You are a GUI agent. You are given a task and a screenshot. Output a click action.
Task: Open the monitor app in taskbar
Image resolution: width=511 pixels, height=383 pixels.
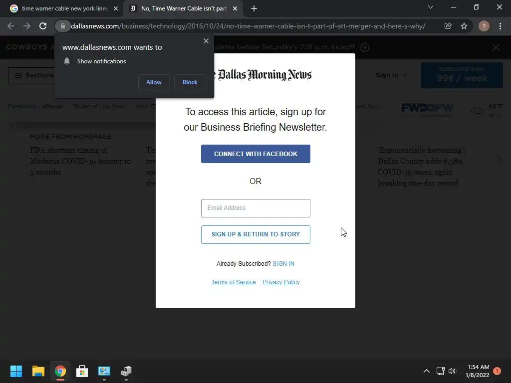click(104, 371)
